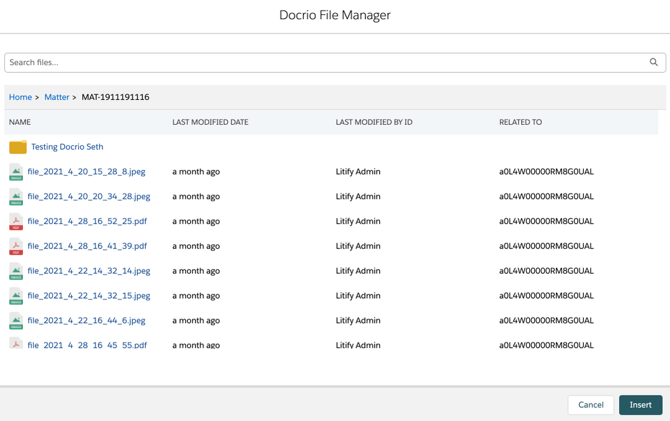
Task: Click PDF icon for file_2021_4_28_16_52_25.pdf
Action: [16, 222]
